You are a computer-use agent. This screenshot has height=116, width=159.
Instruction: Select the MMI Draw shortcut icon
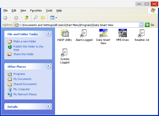[x=123, y=33]
